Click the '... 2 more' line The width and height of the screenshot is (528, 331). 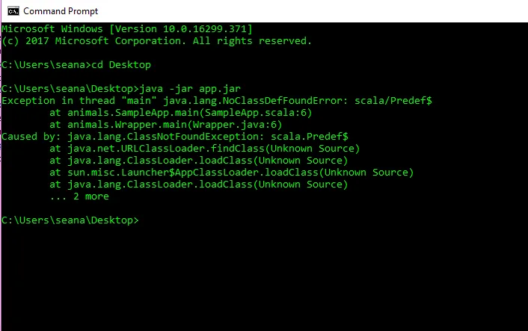pos(79,197)
